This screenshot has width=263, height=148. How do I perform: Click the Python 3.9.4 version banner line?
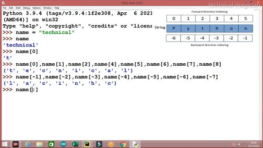(77, 13)
